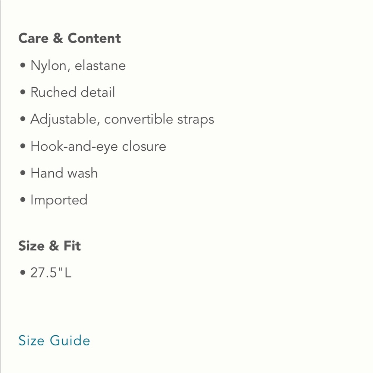The image size is (373, 373).
Task: Click the bullet before Ruched detail
Action: pyautogui.click(x=23, y=92)
